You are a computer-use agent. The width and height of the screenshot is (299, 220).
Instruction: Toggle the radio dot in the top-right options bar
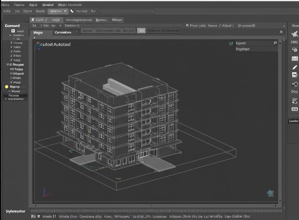tap(188, 26)
